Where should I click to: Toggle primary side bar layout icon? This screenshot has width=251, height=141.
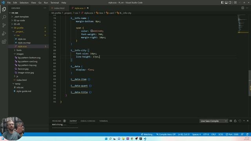pyautogui.click(x=222, y=3)
